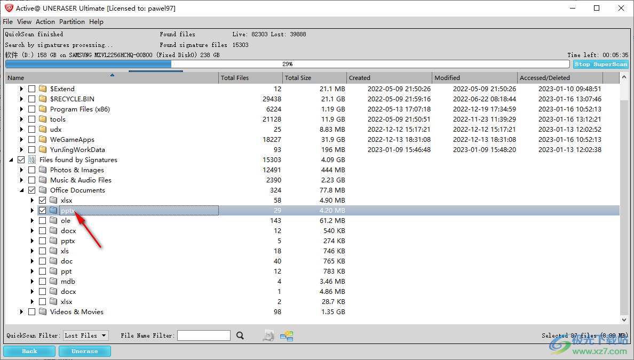634x360 pixels.
Task: Uncheck the xlsx checkbox with 58 files
Action: tap(43, 200)
